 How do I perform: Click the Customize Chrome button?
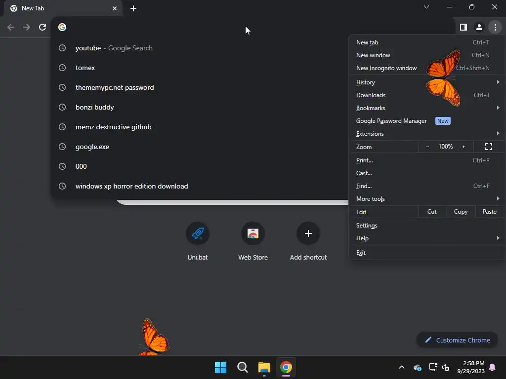(x=457, y=340)
